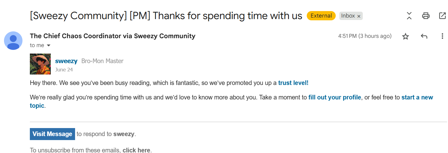Click the blue sender profile avatar
This screenshot has width=448, height=153.
(x=13, y=41)
